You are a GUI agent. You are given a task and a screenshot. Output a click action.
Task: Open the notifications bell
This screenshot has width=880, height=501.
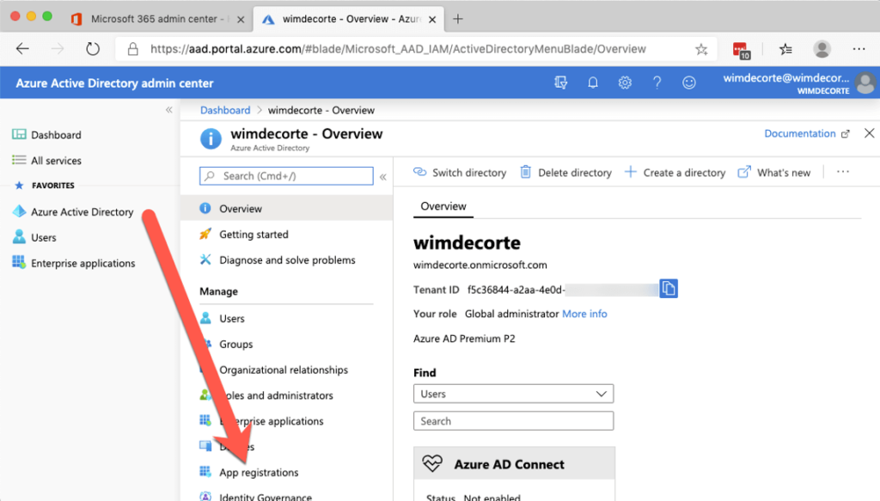point(593,82)
